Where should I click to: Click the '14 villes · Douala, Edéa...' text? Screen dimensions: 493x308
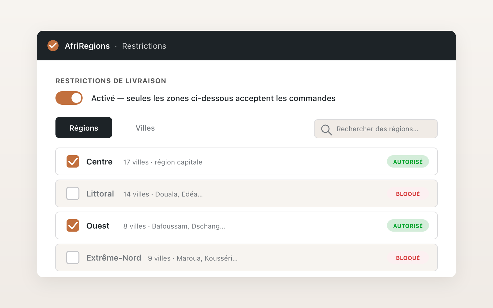[x=163, y=194]
